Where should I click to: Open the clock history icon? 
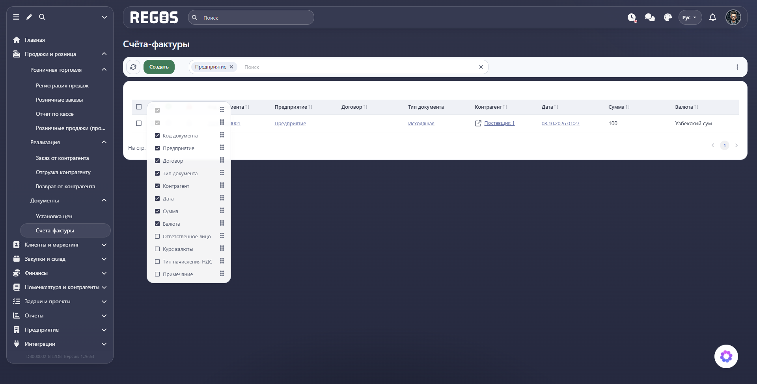click(x=632, y=18)
